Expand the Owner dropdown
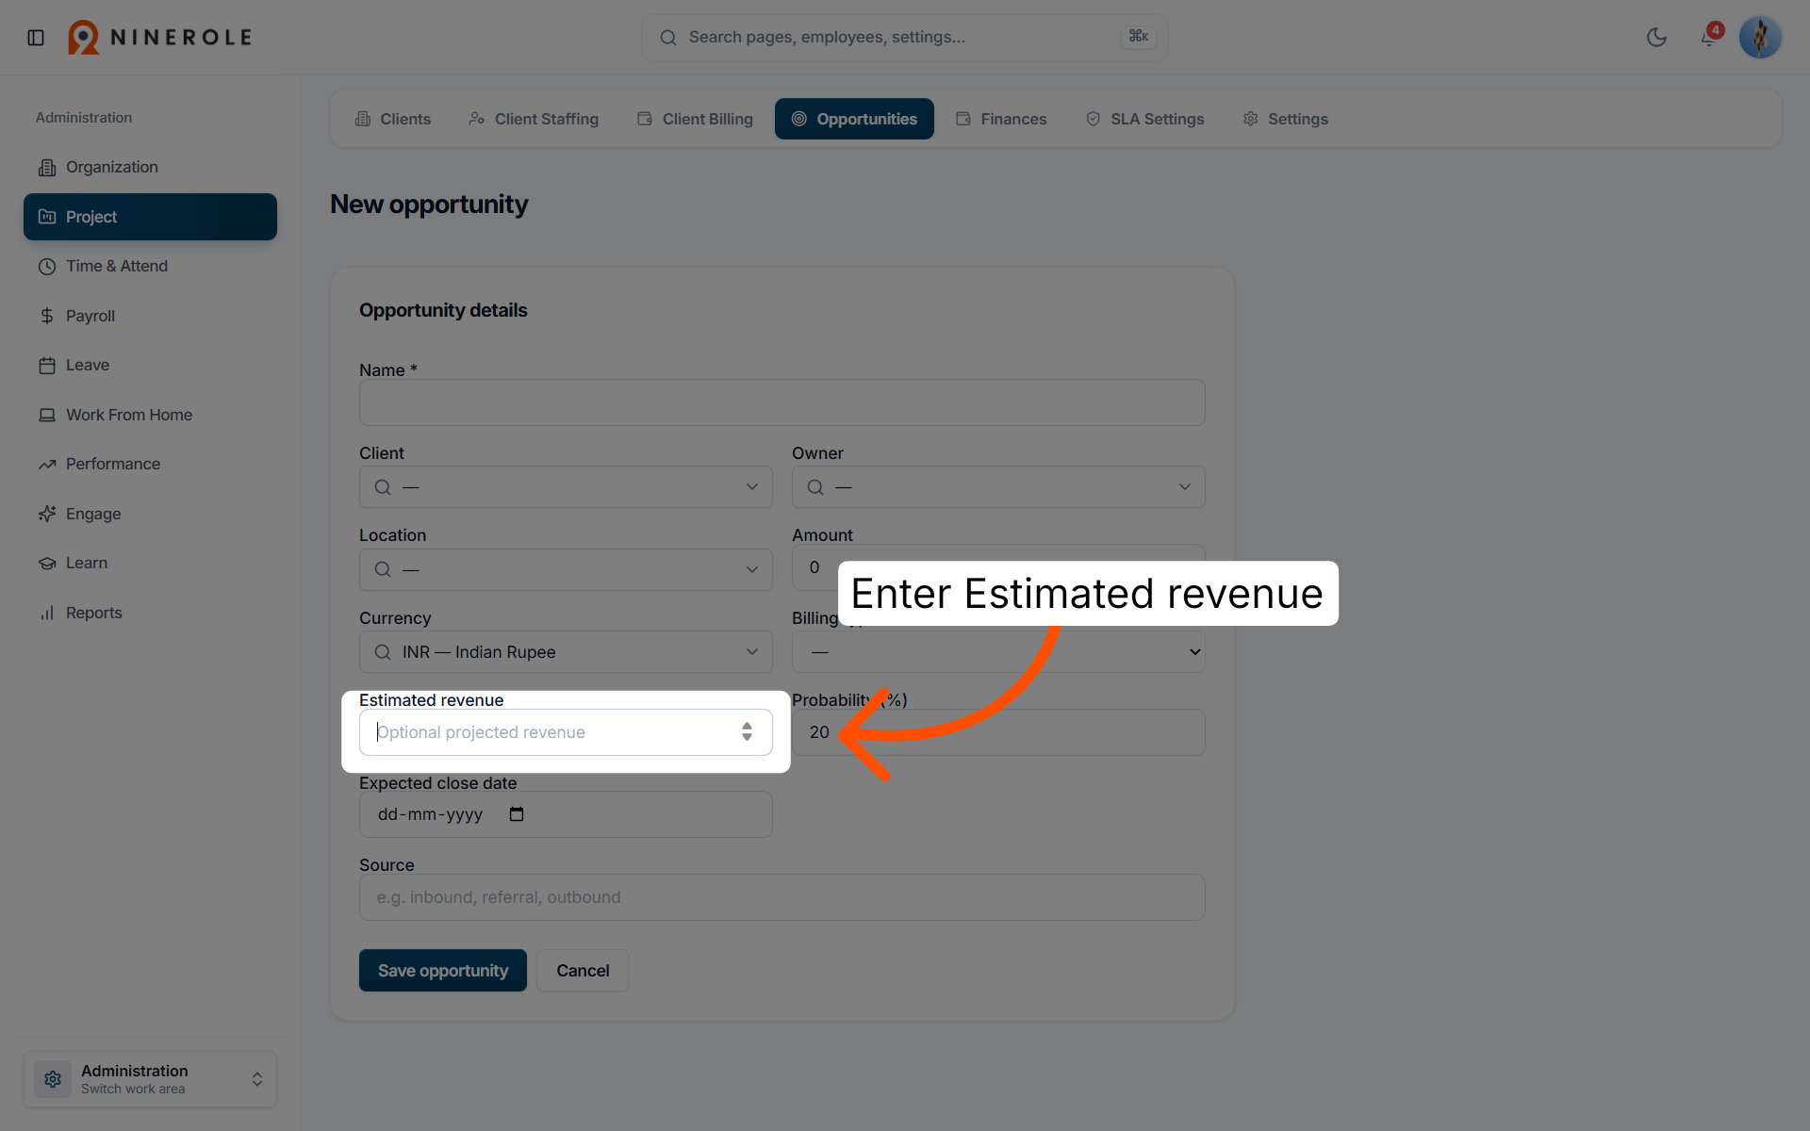 (x=998, y=487)
